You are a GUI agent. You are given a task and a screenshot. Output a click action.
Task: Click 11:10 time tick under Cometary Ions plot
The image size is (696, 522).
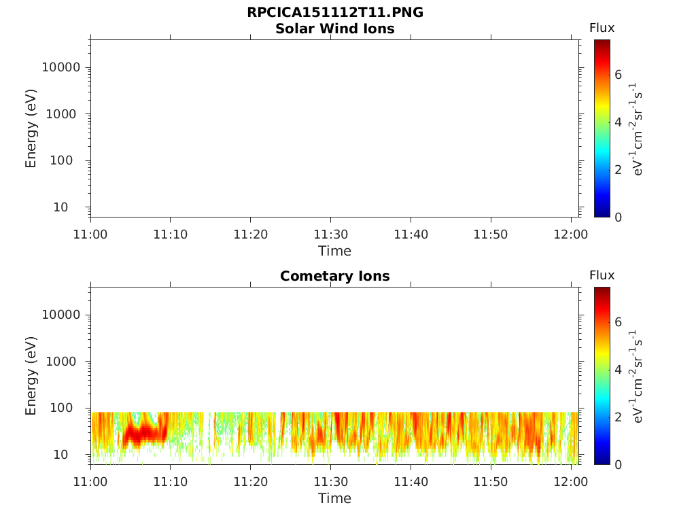[171, 482]
